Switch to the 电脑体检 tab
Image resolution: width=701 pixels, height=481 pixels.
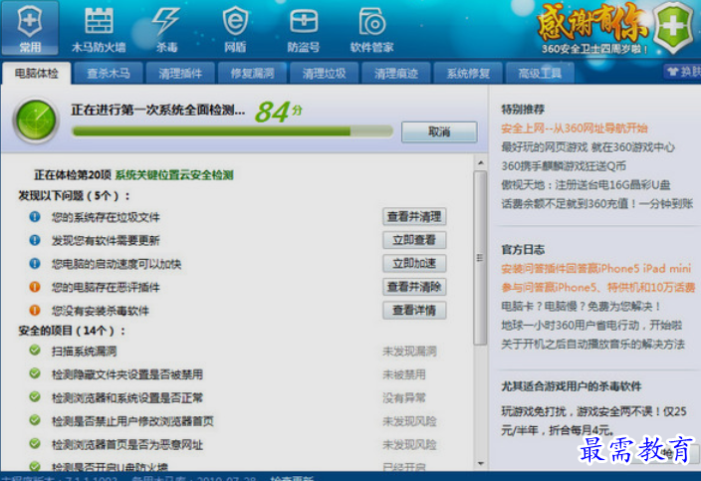click(37, 73)
